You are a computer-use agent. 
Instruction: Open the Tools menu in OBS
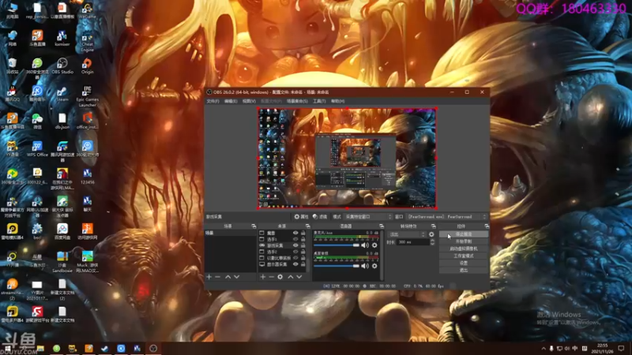(x=319, y=101)
